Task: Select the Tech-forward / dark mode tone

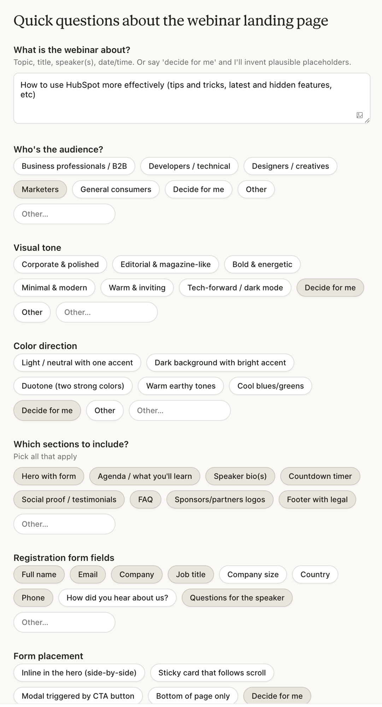Action: tap(235, 288)
